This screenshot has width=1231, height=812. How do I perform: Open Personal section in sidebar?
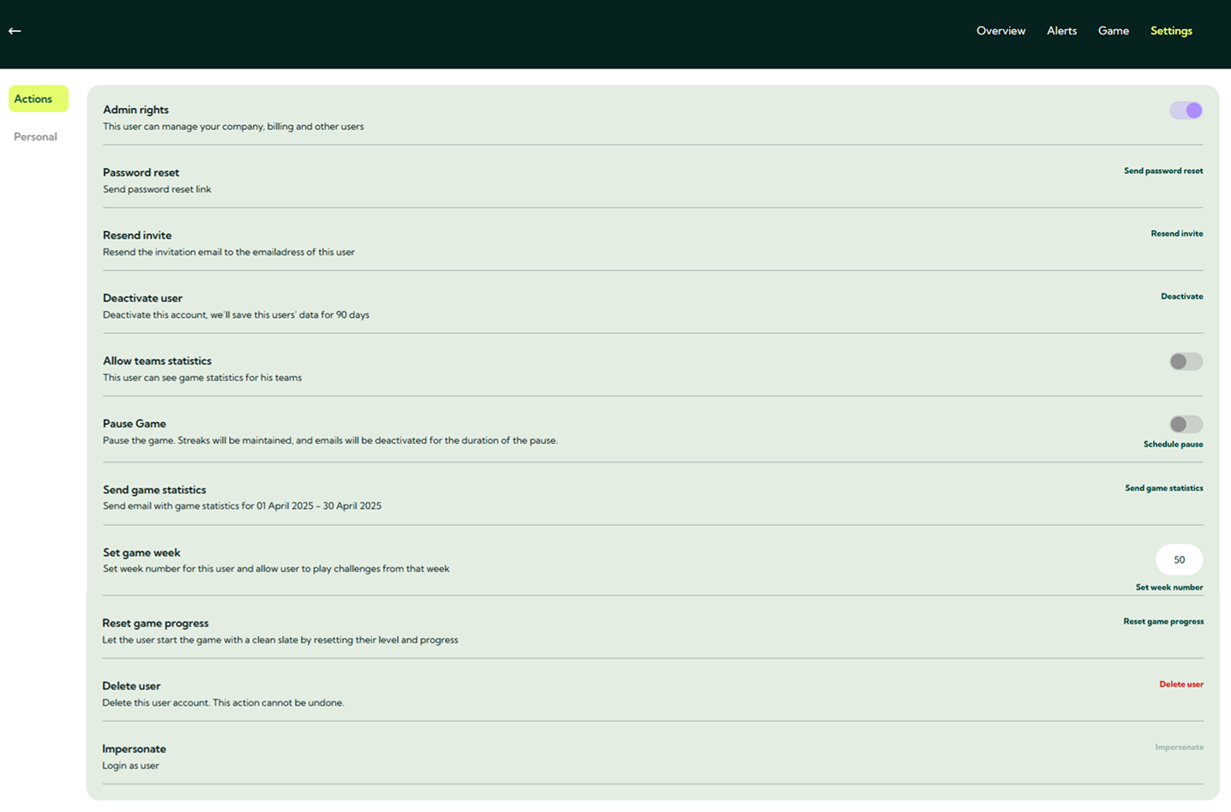35,137
